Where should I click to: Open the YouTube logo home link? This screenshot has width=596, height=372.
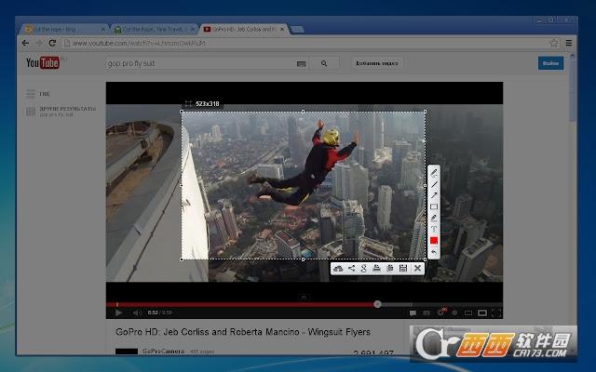(x=43, y=62)
